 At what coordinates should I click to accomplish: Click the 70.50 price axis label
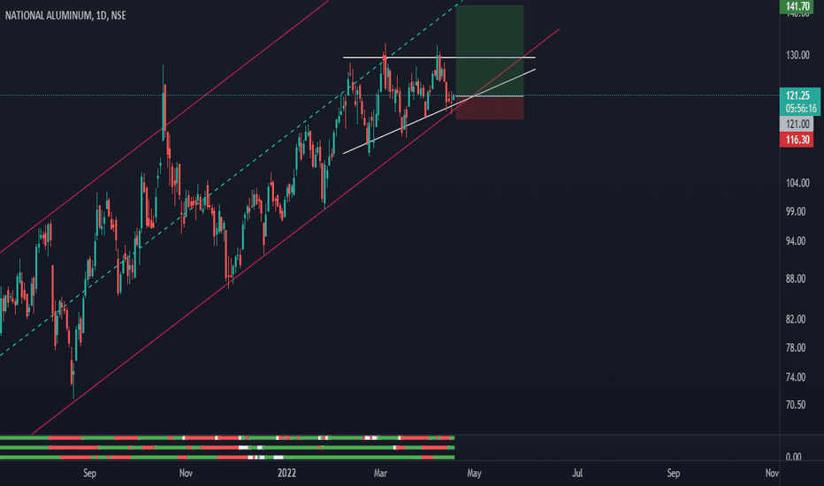796,405
